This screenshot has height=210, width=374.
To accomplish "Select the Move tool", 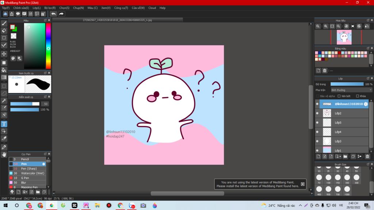I will 4,54.
